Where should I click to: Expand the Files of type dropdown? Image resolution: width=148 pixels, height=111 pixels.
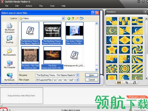point(78,80)
